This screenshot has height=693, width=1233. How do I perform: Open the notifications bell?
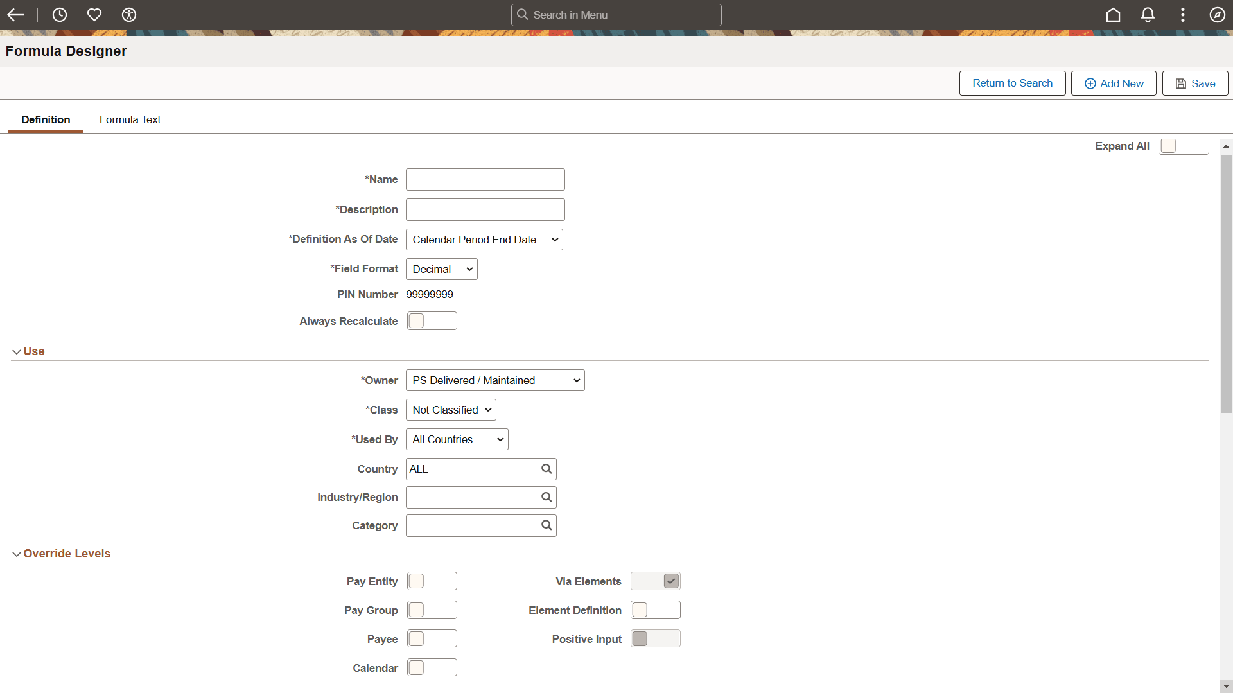(1148, 15)
